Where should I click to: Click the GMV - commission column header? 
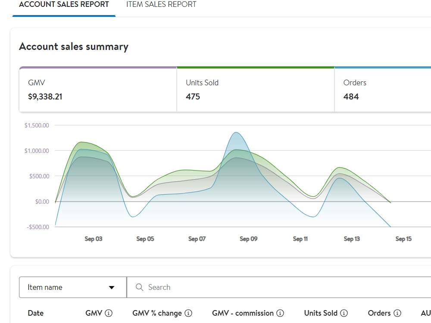pyautogui.click(x=243, y=313)
